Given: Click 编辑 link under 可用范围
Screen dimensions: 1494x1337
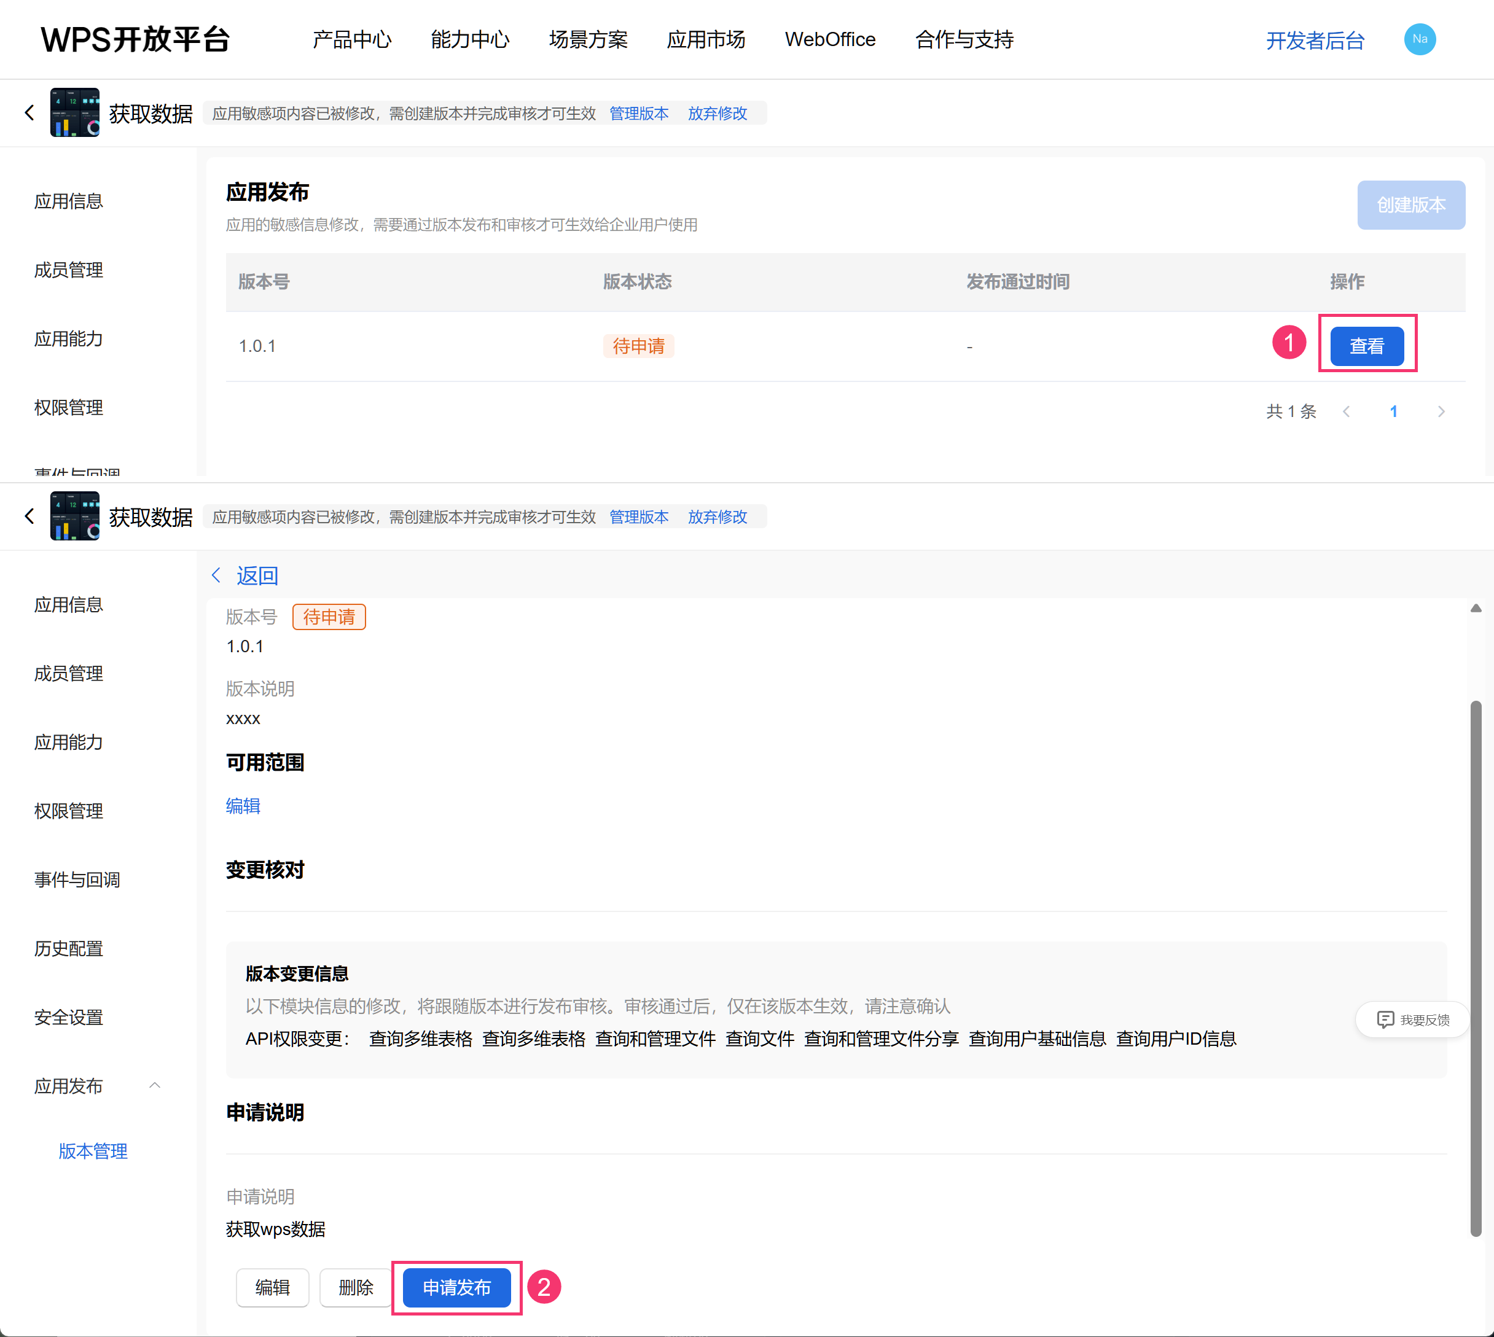Looking at the screenshot, I should pos(243,806).
